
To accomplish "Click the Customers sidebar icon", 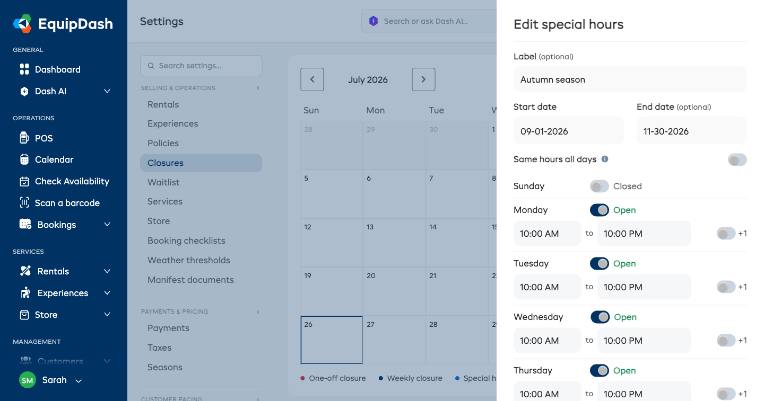I will [25, 361].
